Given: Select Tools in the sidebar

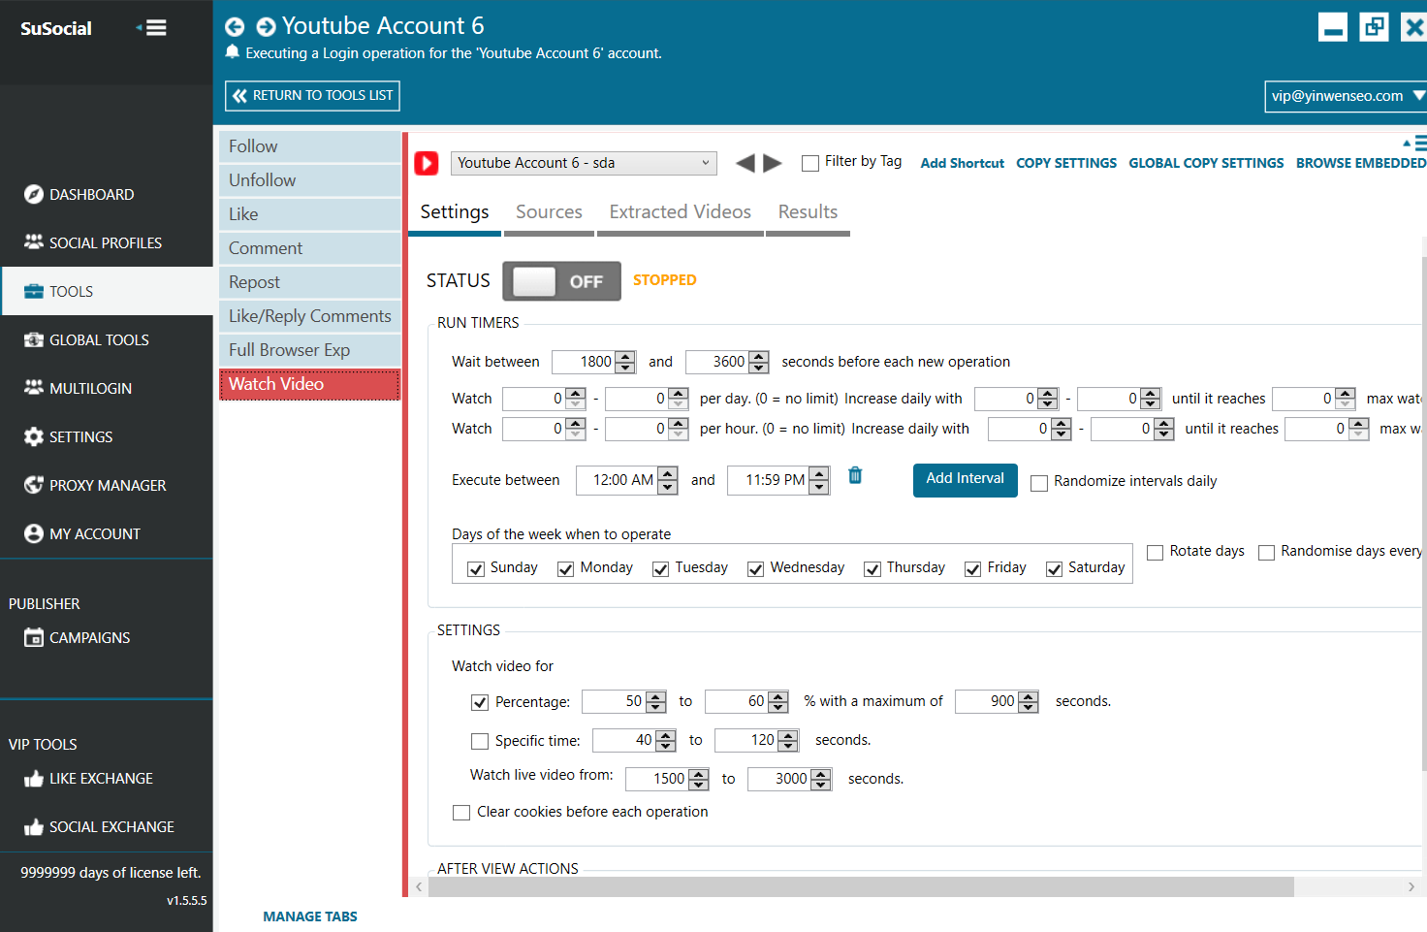Looking at the screenshot, I should coord(107,291).
